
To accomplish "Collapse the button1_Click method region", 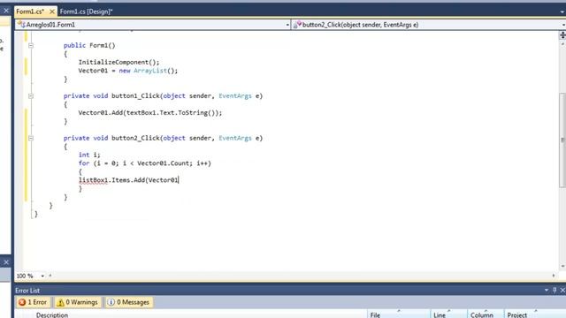I will (31, 96).
